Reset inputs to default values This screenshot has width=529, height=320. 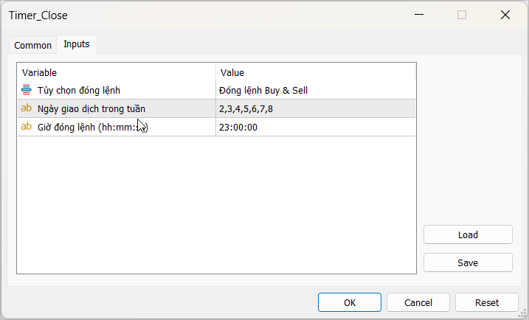[486, 302]
